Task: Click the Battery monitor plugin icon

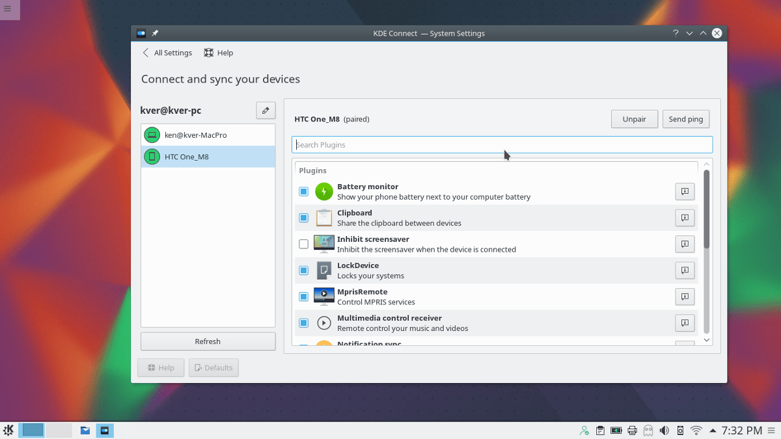Action: pyautogui.click(x=323, y=191)
